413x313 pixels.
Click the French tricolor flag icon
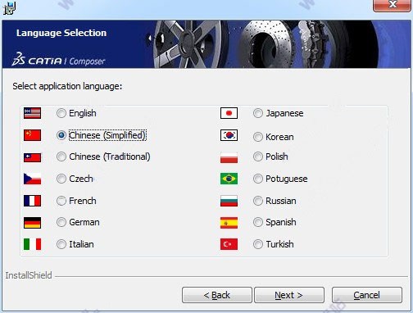(32, 201)
